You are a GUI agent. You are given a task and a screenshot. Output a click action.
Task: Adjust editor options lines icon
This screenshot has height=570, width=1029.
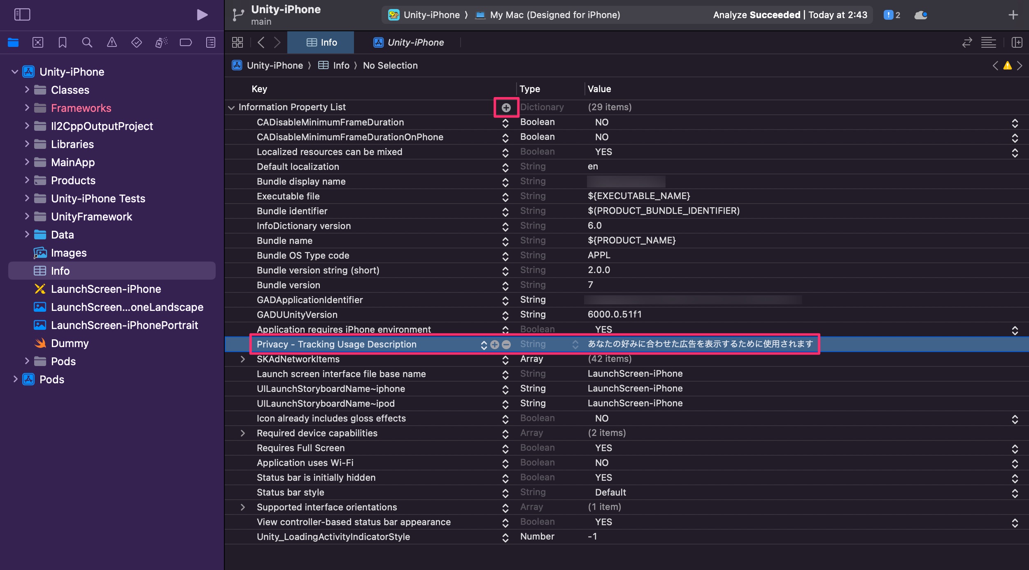coord(989,42)
